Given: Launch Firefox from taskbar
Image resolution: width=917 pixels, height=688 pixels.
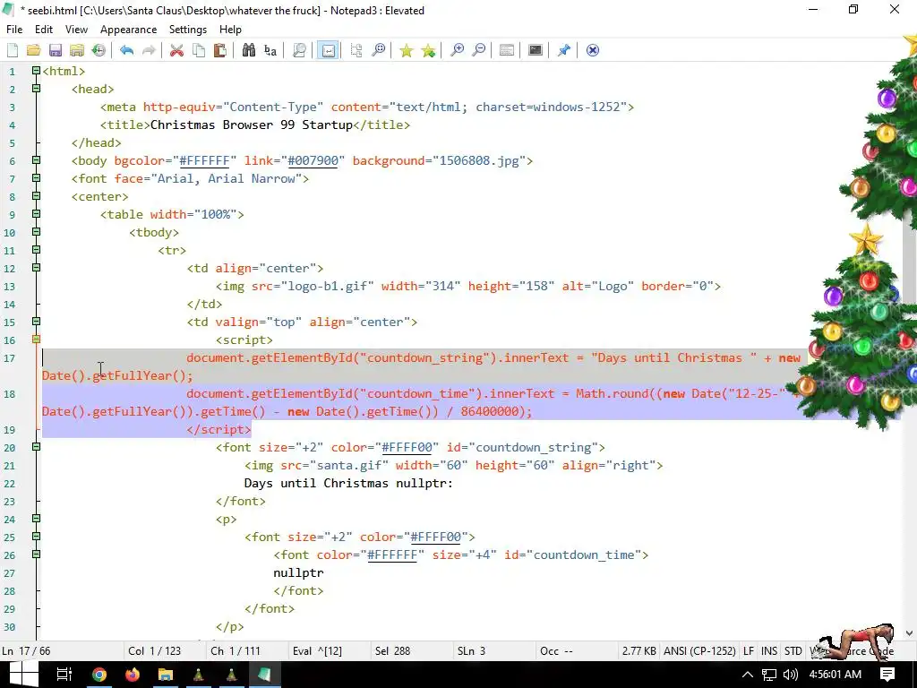Looking at the screenshot, I should (133, 675).
